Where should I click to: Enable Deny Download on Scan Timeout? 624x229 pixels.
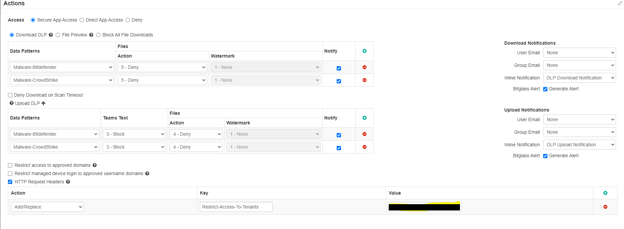(10, 95)
